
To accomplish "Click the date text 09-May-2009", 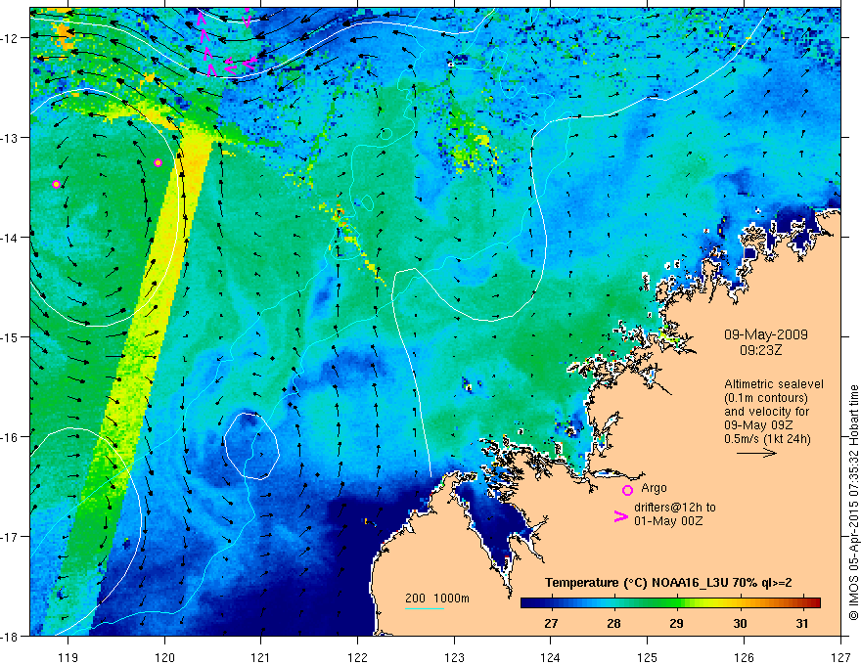I will tap(765, 334).
